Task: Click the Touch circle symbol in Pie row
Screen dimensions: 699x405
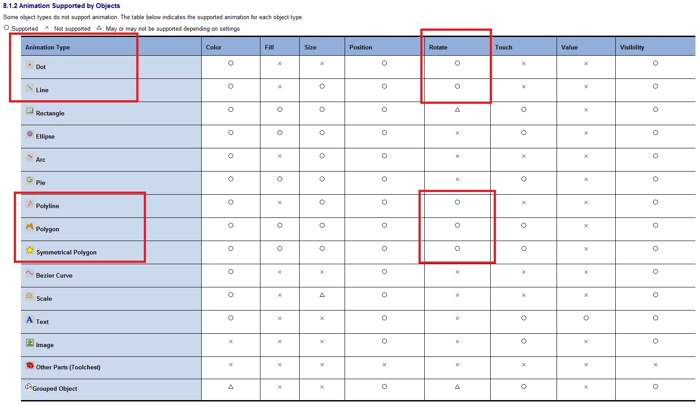Action: pyautogui.click(x=524, y=179)
